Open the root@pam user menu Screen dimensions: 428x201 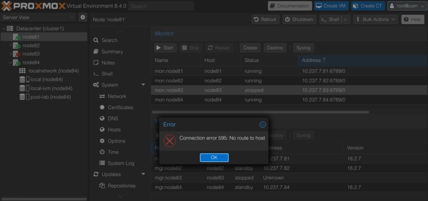tap(407, 6)
